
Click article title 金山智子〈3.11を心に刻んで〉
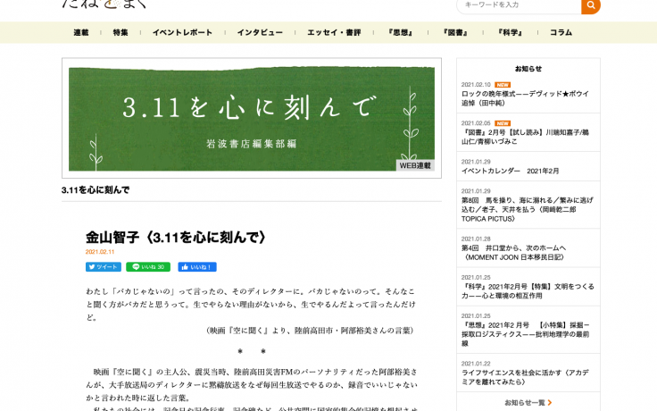point(176,238)
